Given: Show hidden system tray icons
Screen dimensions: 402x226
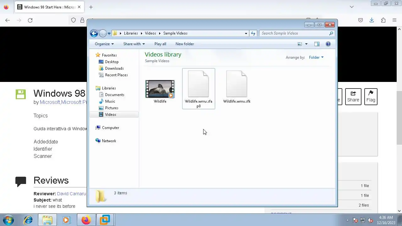Looking at the screenshot, I should point(347,220).
